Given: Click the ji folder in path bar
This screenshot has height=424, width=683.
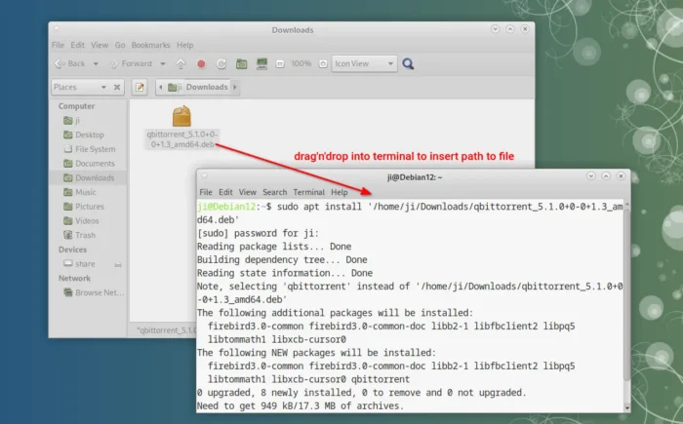Looking at the screenshot, I should click(175, 87).
